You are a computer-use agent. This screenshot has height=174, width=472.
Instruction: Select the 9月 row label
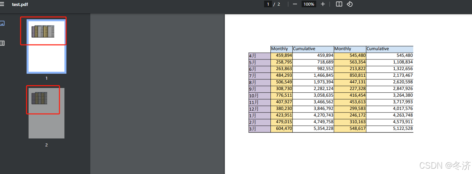(x=252, y=89)
